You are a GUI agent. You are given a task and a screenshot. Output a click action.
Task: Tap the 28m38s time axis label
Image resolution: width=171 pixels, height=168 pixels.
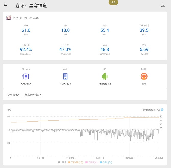(159, 158)
